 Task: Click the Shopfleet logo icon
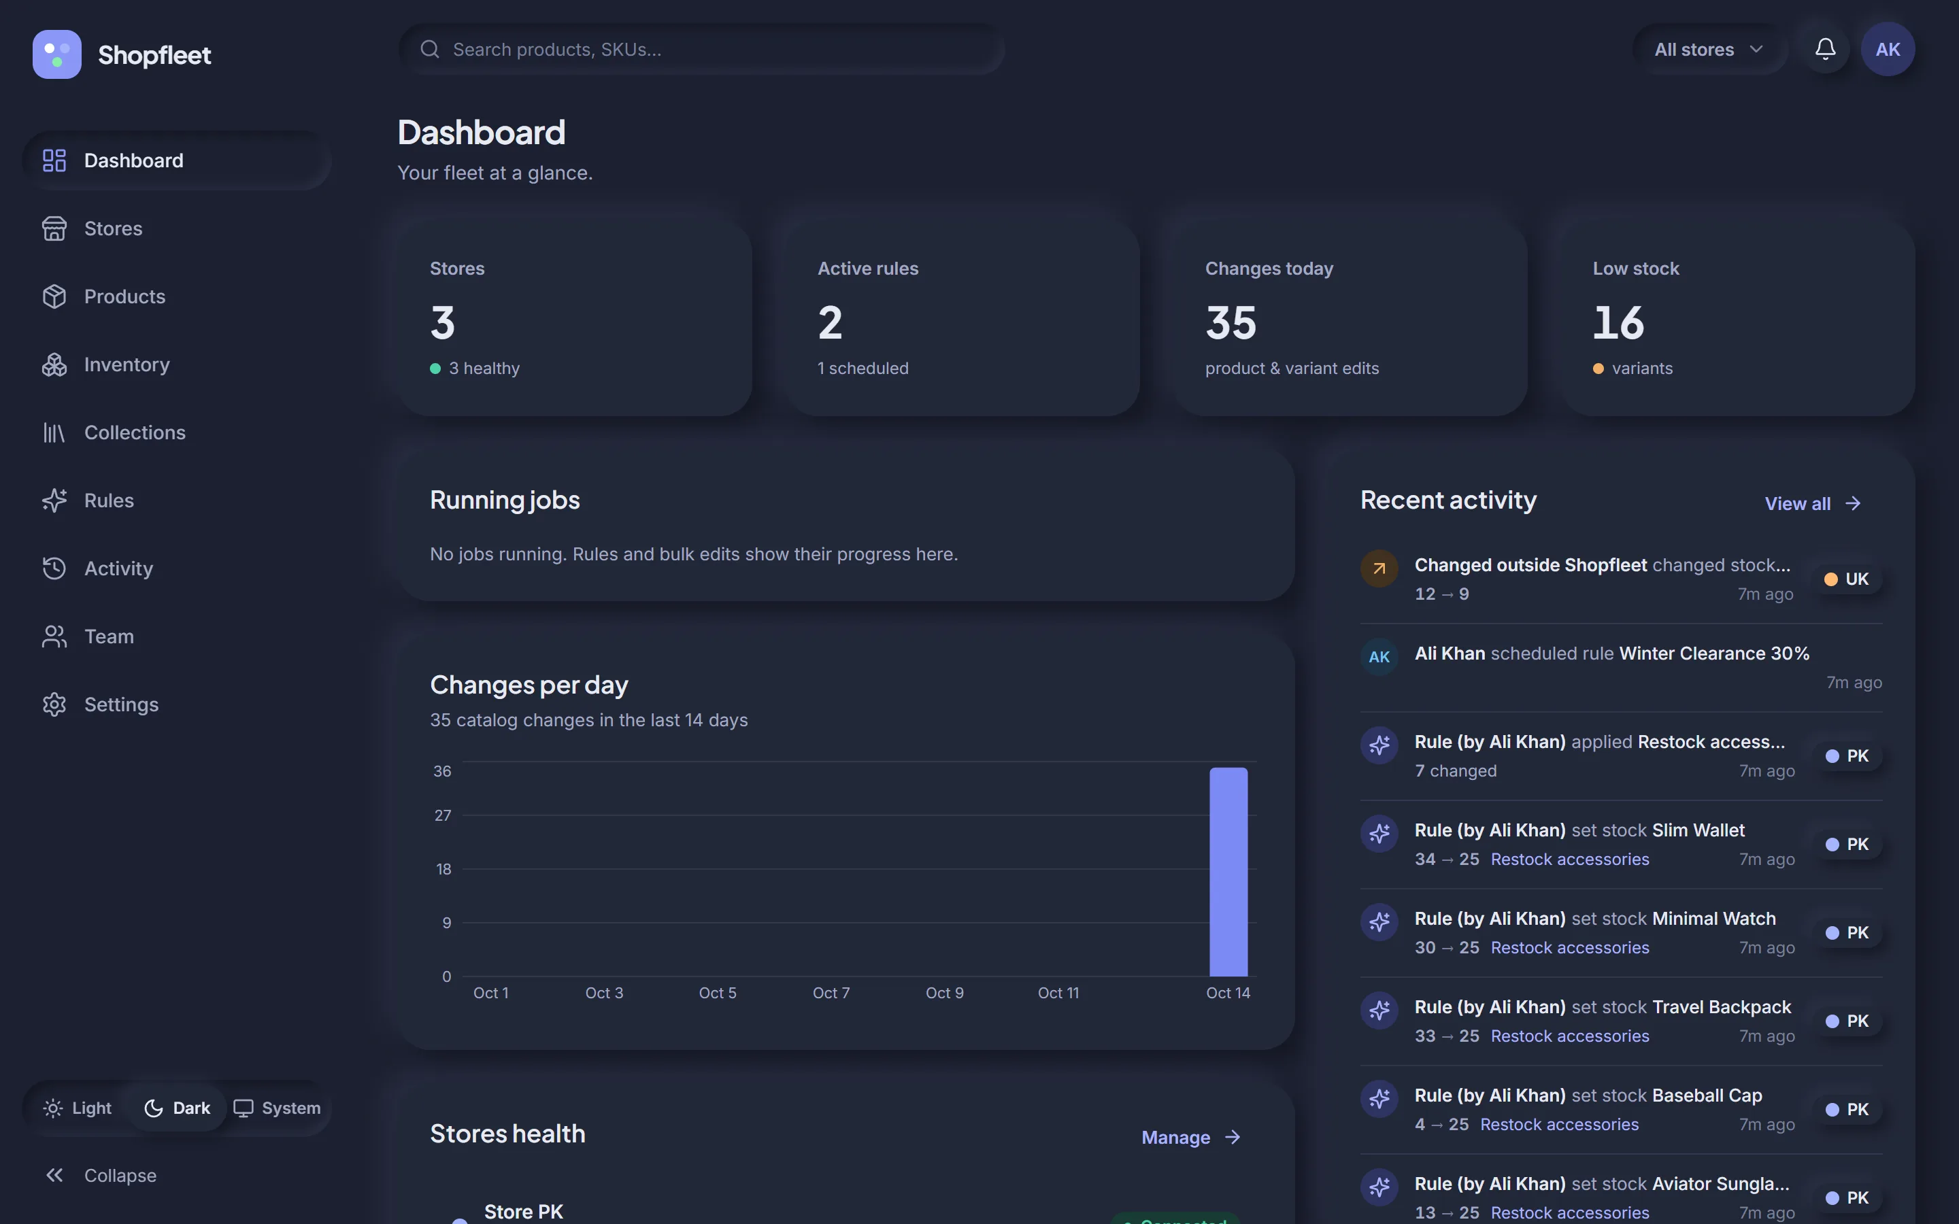pos(56,54)
